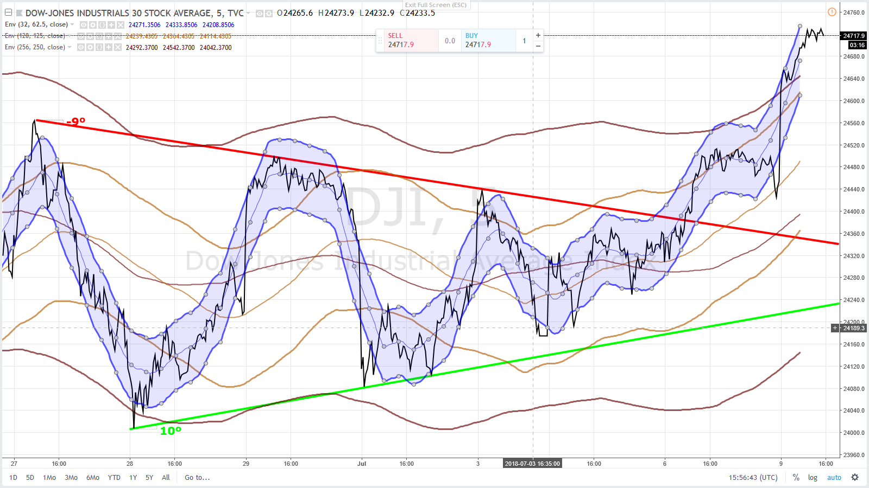This screenshot has height=488, width=869.
Task: Select the 5D time range
Action: pos(30,478)
